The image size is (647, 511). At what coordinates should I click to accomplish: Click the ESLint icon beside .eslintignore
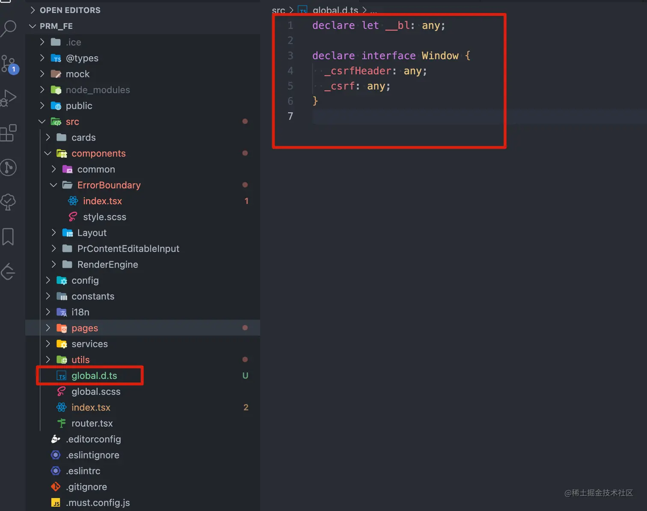coord(56,455)
